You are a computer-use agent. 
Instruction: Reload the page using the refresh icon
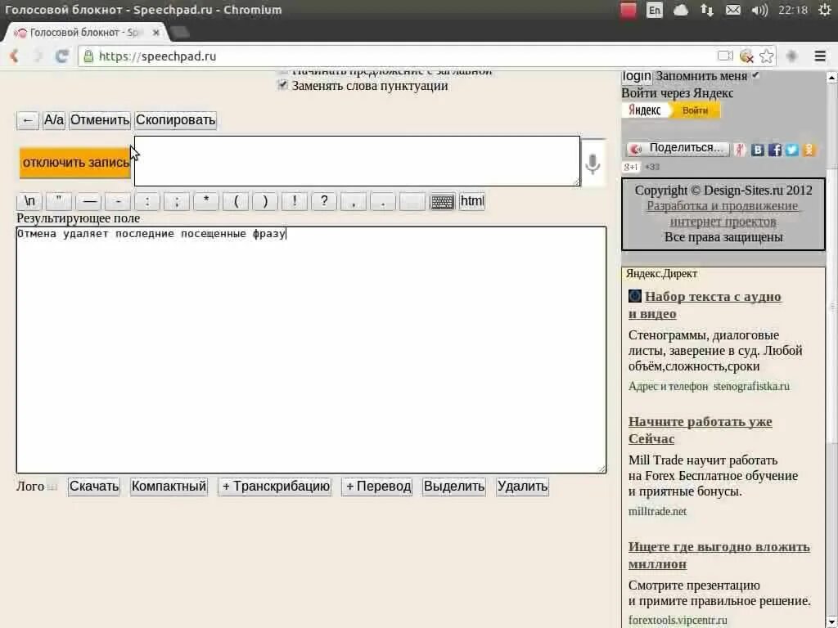tap(62, 56)
